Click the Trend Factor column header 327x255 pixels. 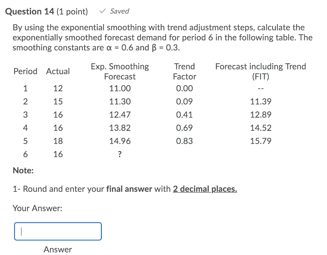click(x=185, y=71)
